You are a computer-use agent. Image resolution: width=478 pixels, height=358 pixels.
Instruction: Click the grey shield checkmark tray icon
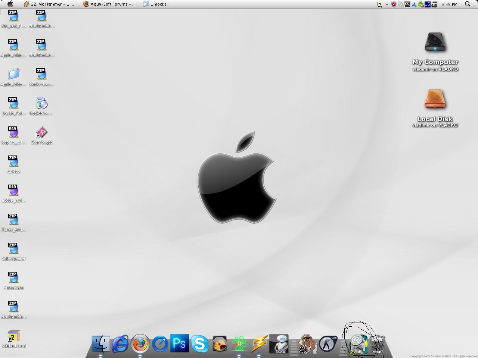click(400, 4)
